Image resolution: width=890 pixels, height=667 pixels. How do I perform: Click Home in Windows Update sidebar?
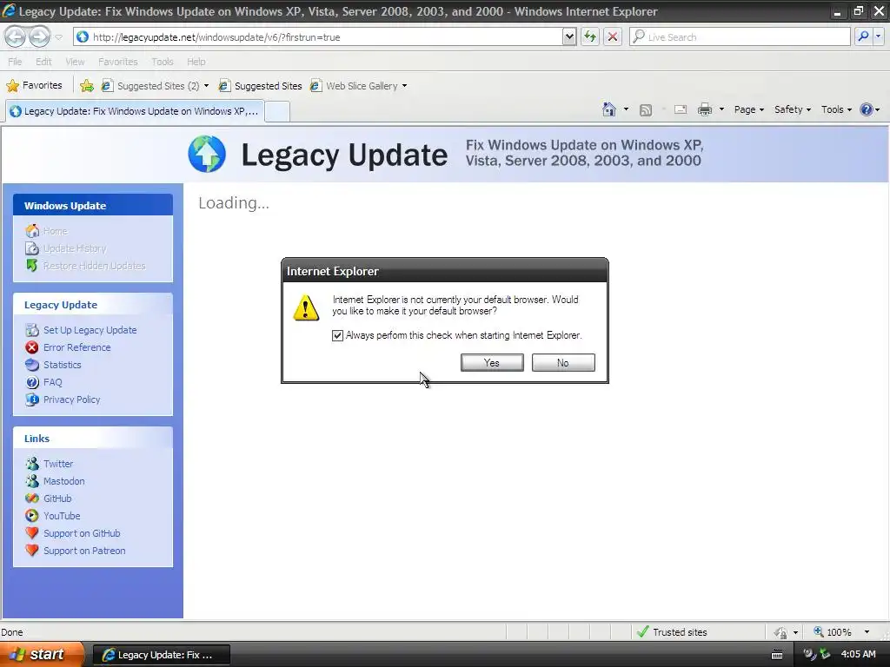pos(55,231)
